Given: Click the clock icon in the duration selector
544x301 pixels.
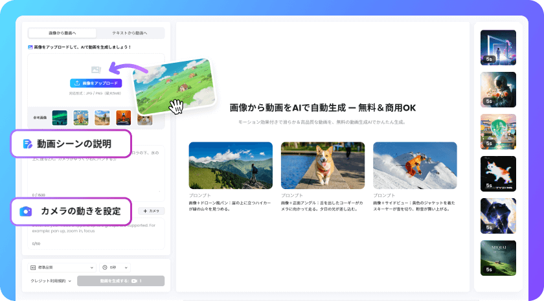Looking at the screenshot, I should tap(105, 267).
